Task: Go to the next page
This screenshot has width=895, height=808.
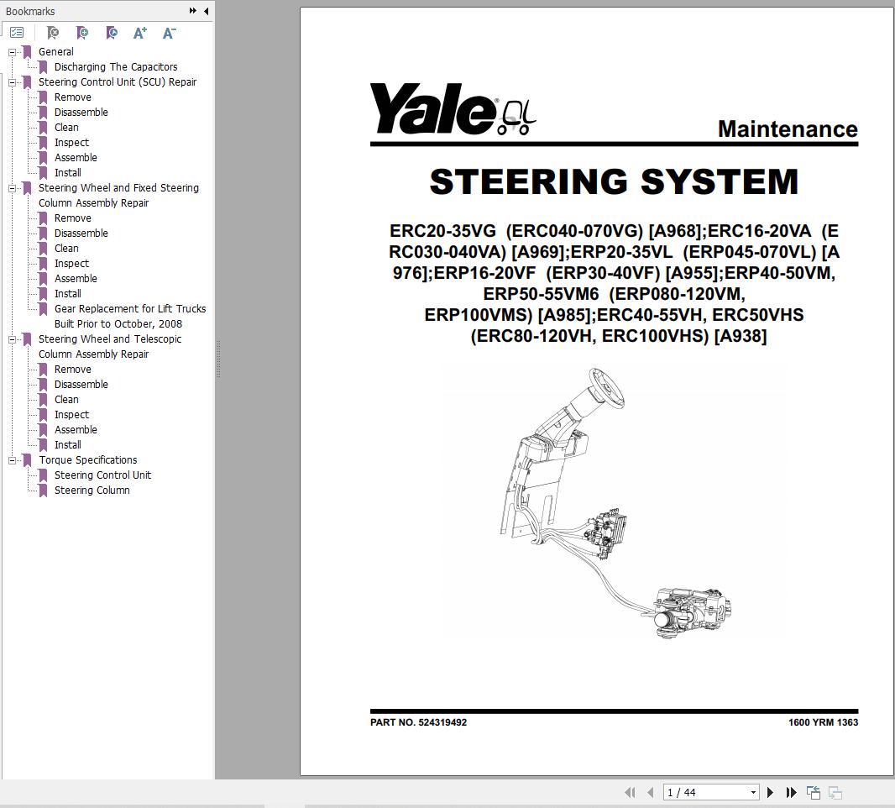Action: [x=770, y=792]
